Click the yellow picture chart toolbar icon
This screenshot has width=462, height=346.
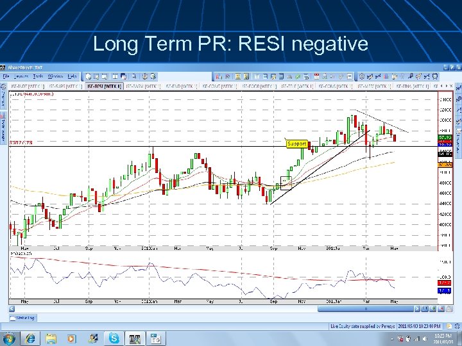pos(238,77)
